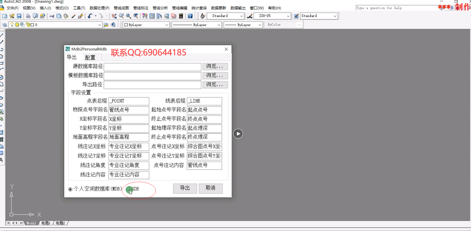Screen dimensions: 471x231
Task: Click the Zoom Window icon
Action: click(x=128, y=16)
